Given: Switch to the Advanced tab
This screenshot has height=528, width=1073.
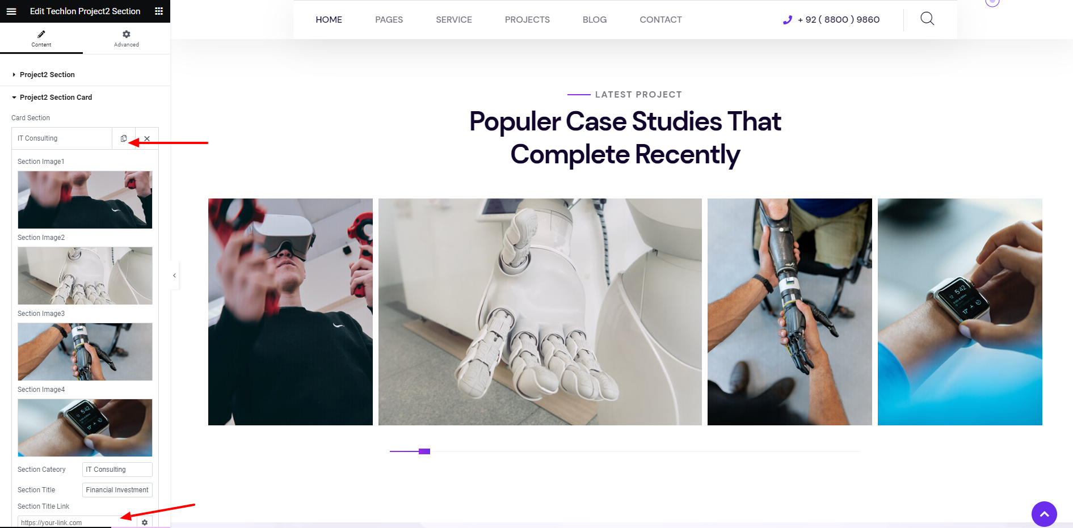Looking at the screenshot, I should [x=127, y=39].
